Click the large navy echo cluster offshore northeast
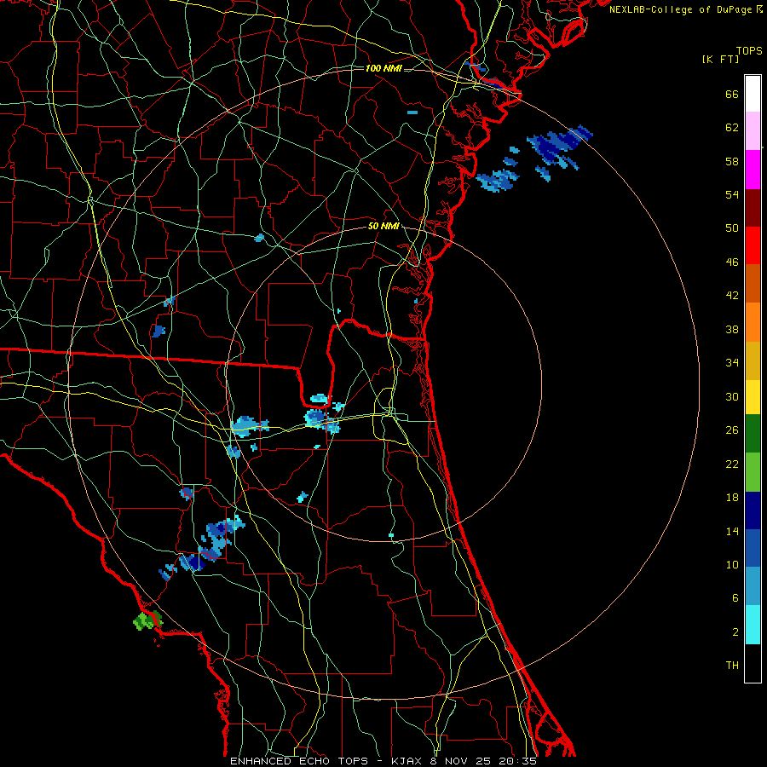The image size is (767, 767). (x=559, y=147)
